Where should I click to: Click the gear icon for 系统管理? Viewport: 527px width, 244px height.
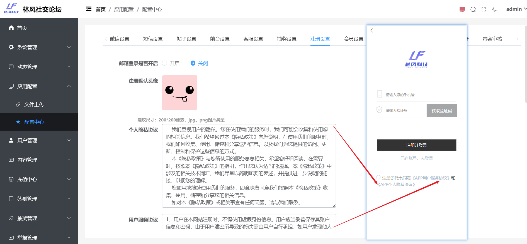(11, 47)
